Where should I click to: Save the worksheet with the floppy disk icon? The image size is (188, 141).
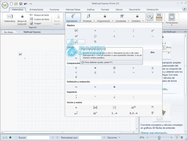pos(21,4)
